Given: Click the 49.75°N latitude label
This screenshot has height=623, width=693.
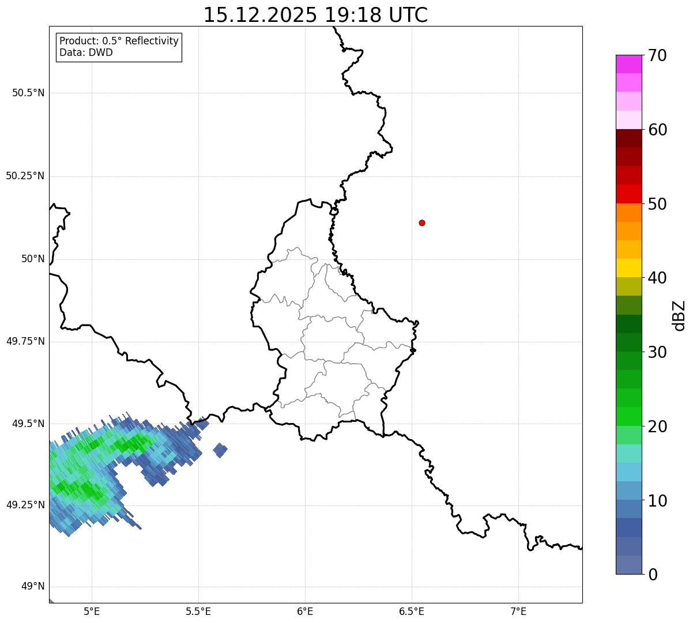Looking at the screenshot, I should [x=25, y=341].
